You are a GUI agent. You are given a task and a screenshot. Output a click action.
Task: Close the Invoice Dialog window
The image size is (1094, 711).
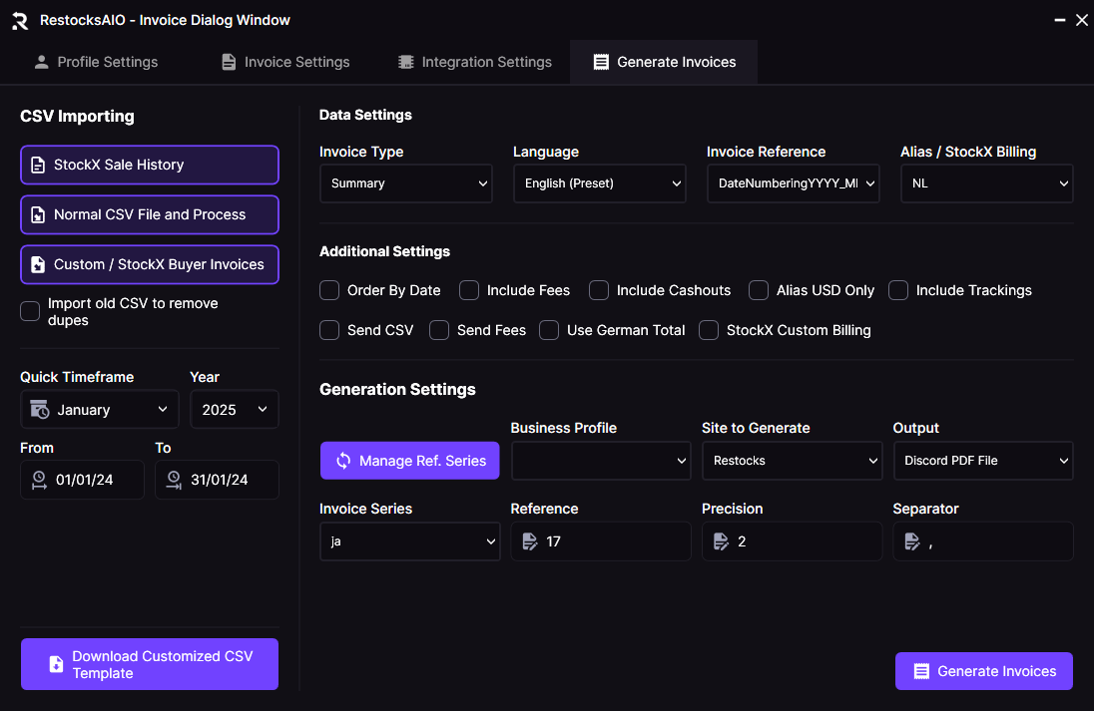click(1081, 20)
